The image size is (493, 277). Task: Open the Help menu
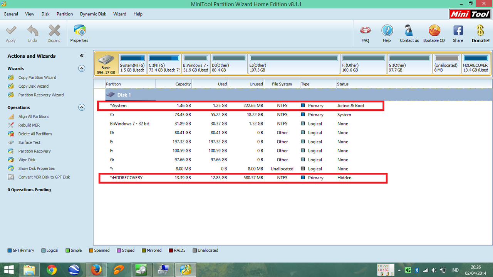[138, 14]
